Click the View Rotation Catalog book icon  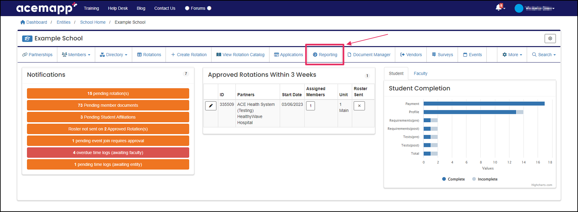tap(219, 55)
